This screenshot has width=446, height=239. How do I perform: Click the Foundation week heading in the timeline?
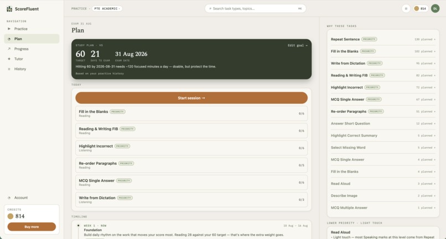point(93,230)
